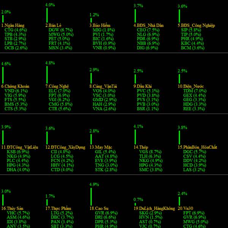Select the 13.May Mặc sector heading
Viewport: 228px width, 228px height.
101,147
